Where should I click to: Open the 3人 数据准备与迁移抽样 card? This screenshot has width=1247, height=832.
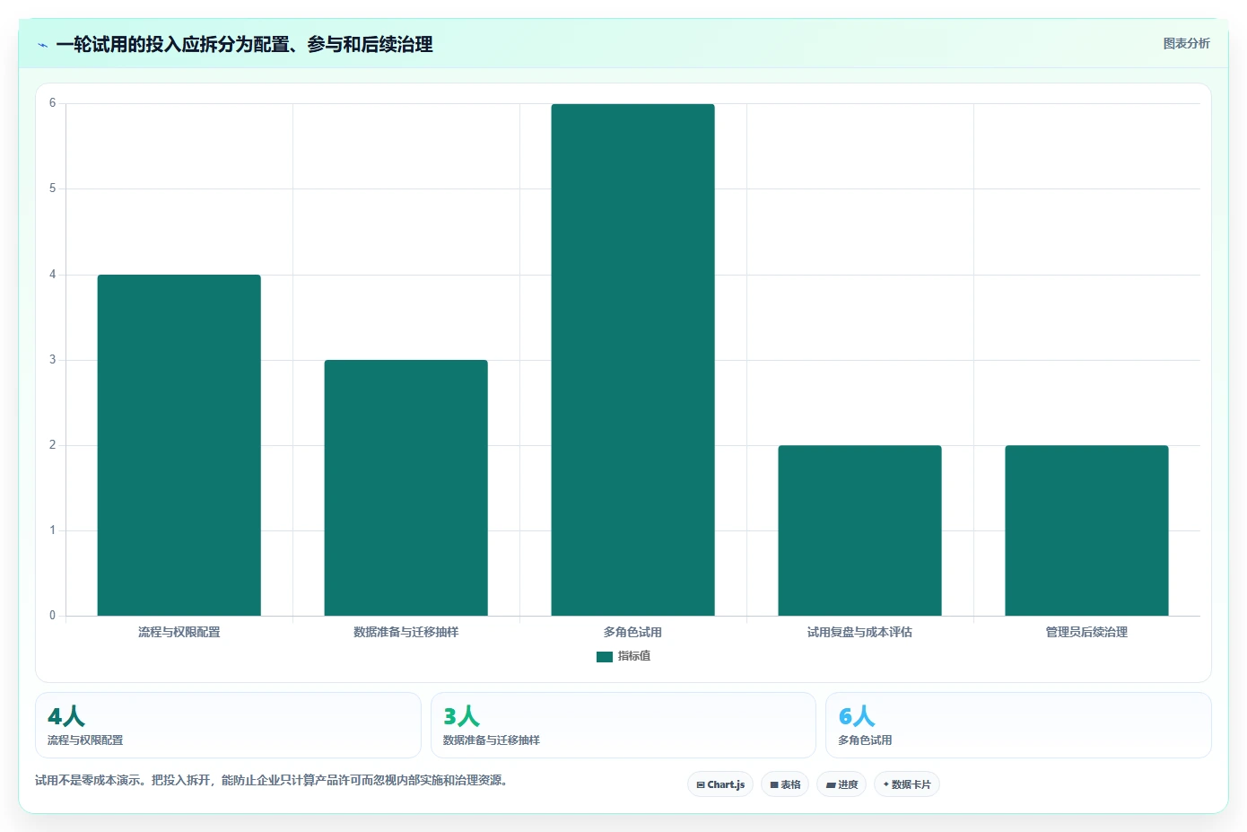[x=623, y=725]
